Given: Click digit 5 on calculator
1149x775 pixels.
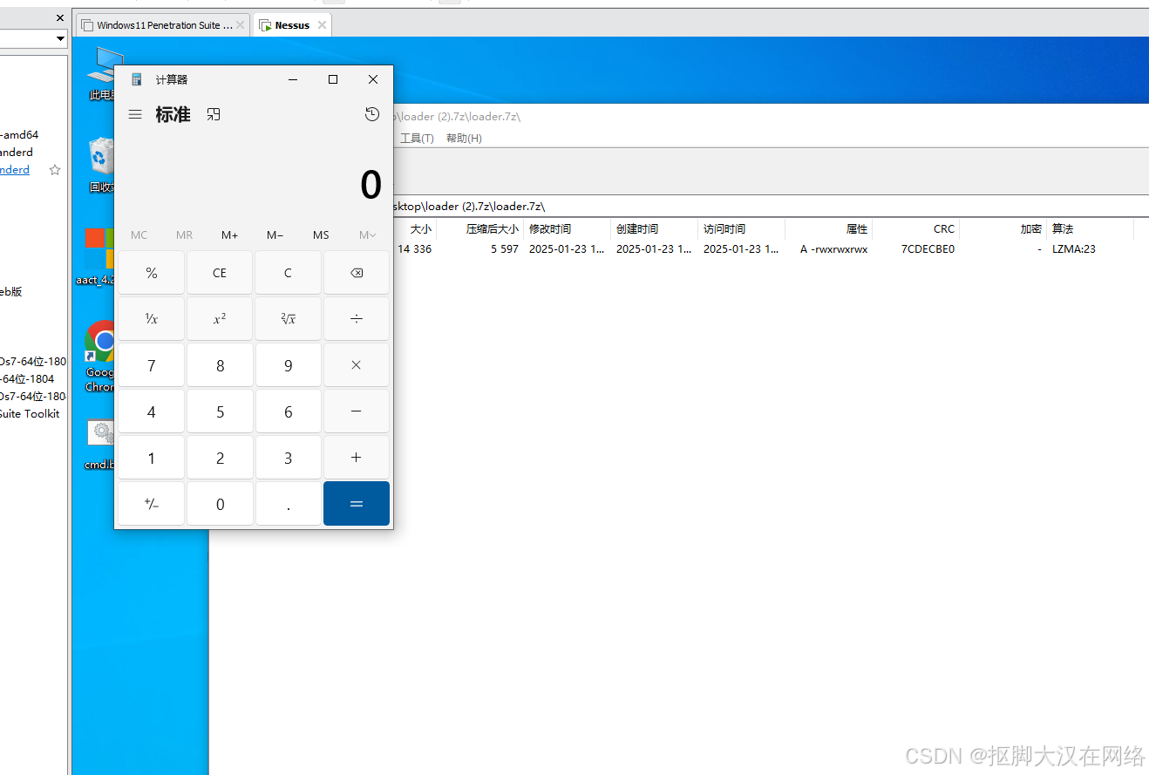Looking at the screenshot, I should 220,411.
